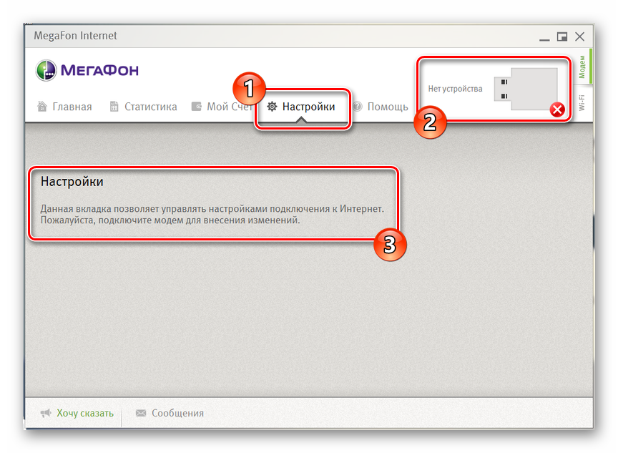The image size is (618, 453).
Task: Select the Wi-Fi side tab
Action: tap(582, 102)
